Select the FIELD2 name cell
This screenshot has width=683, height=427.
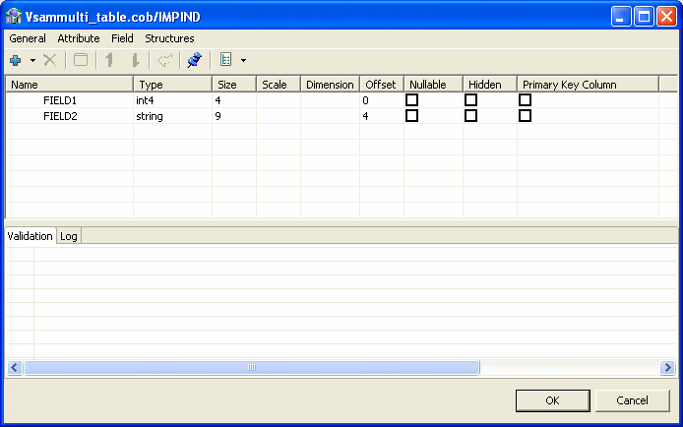click(x=60, y=116)
